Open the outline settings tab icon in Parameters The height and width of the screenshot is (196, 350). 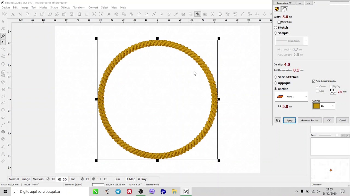tap(285, 9)
